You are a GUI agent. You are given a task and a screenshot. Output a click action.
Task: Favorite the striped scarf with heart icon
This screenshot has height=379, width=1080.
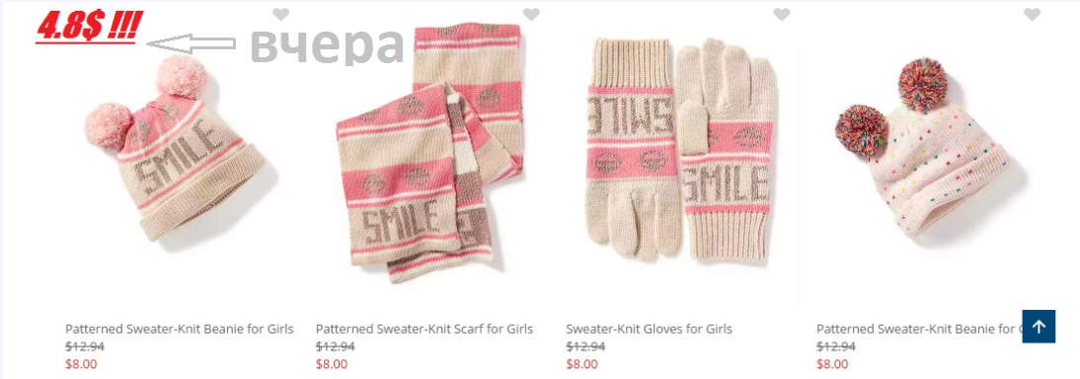tap(531, 14)
